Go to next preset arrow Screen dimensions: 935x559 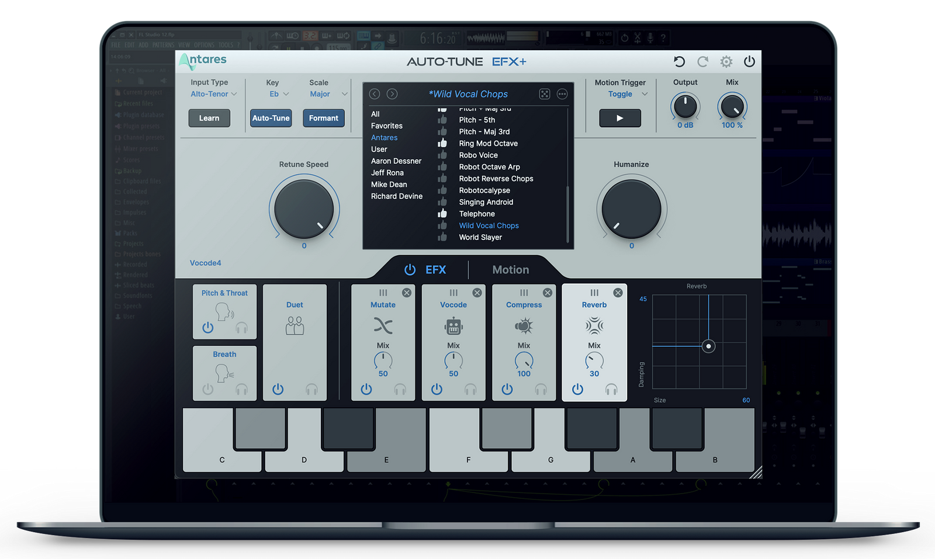(x=392, y=94)
